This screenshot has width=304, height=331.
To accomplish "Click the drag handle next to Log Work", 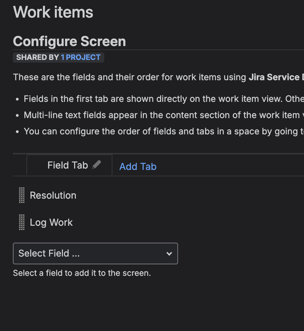I will [21, 222].
